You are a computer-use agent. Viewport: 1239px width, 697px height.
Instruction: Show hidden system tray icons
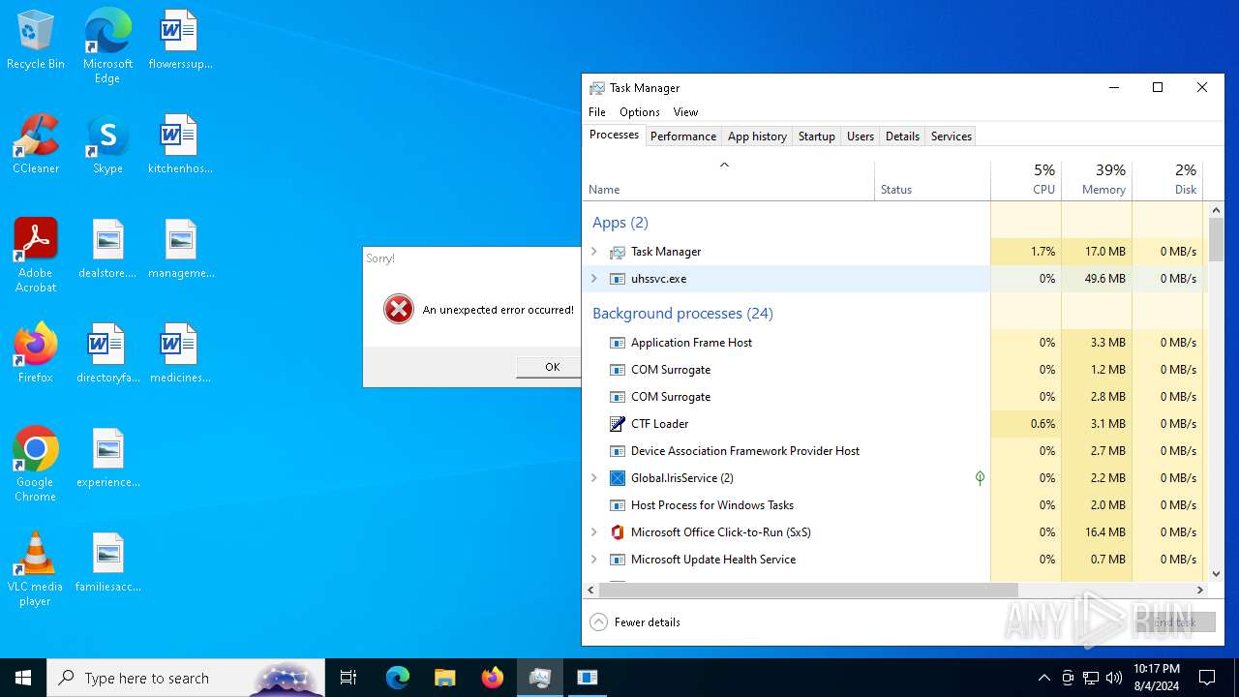1043,678
